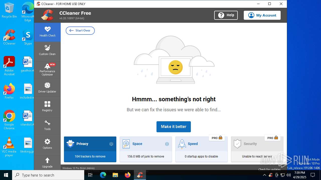The height and width of the screenshot is (180, 321).
Task: Click the sad face laptop illustration
Action: [174, 60]
